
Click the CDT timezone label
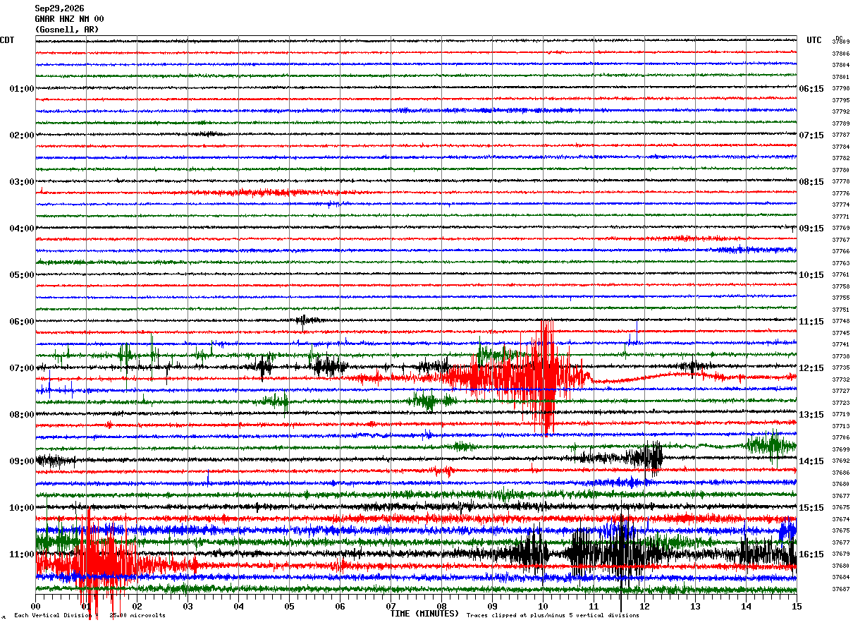pyautogui.click(x=7, y=40)
